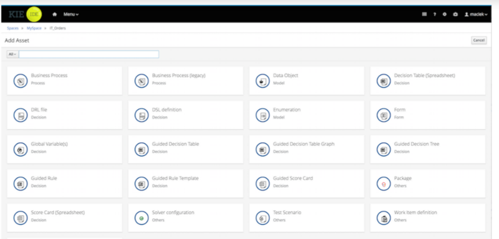Click the Cancel button
Image resolution: width=499 pixels, height=239 pixels.
pyautogui.click(x=479, y=40)
